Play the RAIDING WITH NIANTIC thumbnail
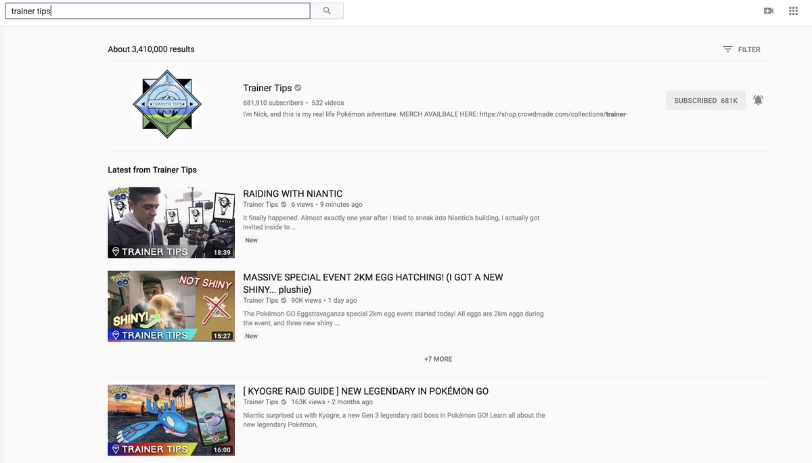Viewport: 812px width, 463px height. click(171, 222)
